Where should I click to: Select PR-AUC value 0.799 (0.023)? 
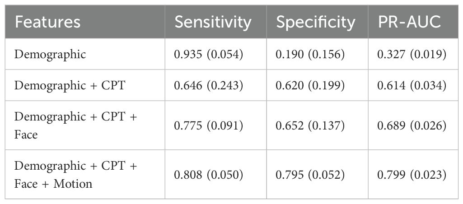pyautogui.click(x=412, y=175)
